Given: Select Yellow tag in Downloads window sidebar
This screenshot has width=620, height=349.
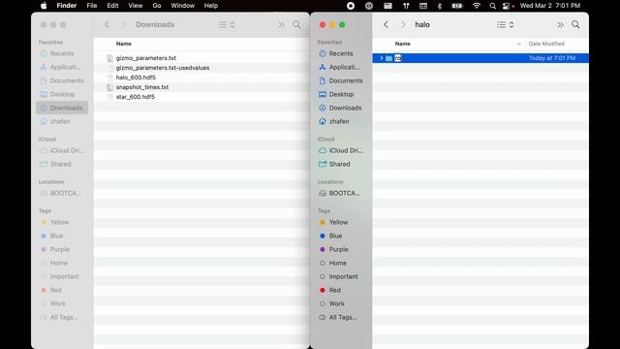Looking at the screenshot, I should (55, 222).
